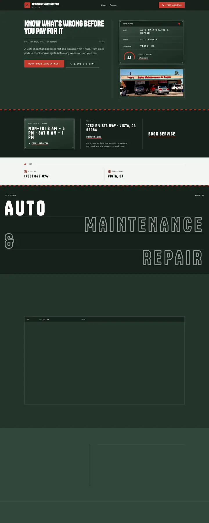Click Auto Repair value in Trade row
The height and width of the screenshot is (523, 209).
[x=149, y=40]
